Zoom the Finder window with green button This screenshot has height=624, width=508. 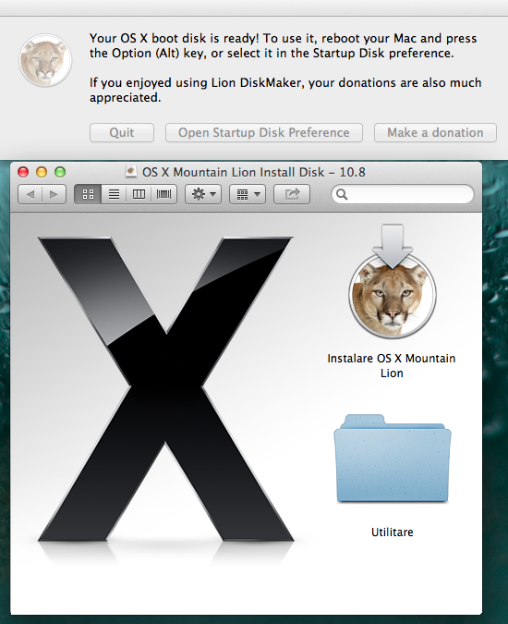(60, 172)
